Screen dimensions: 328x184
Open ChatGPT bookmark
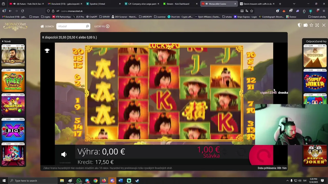point(92,17)
